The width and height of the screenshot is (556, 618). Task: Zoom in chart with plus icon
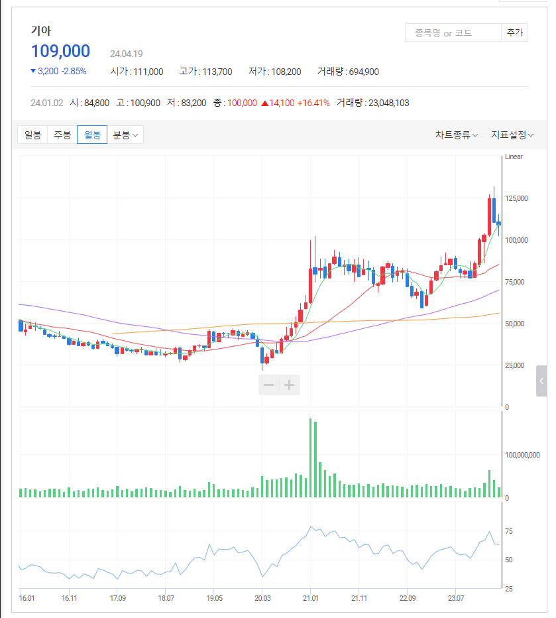[x=290, y=385]
